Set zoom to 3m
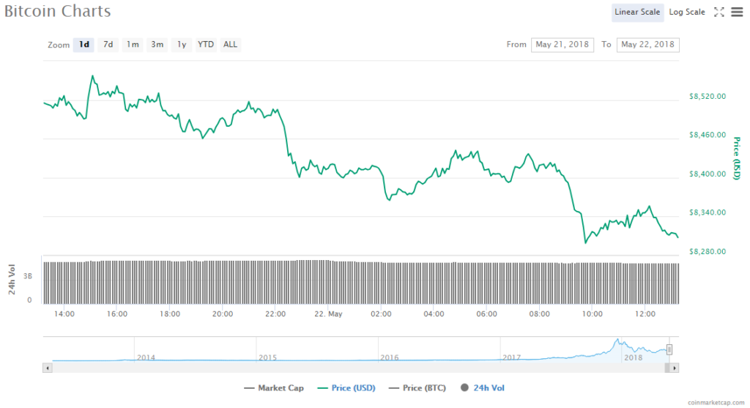The image size is (750, 408). (157, 45)
